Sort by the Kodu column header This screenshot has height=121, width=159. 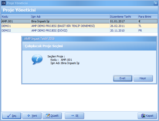point(15,17)
